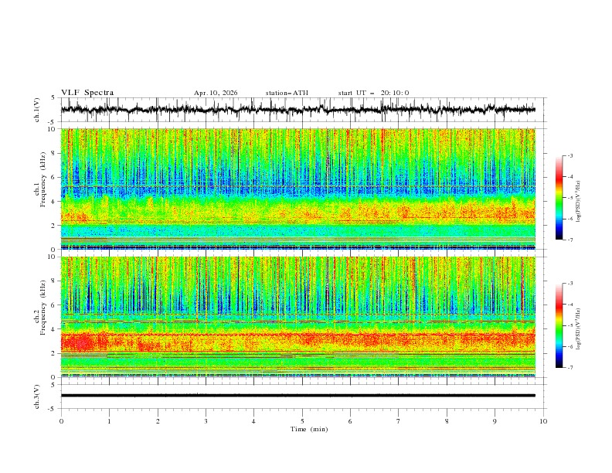Click the "Time (min)" x-axis label
The image size is (612, 473).
(x=309, y=429)
